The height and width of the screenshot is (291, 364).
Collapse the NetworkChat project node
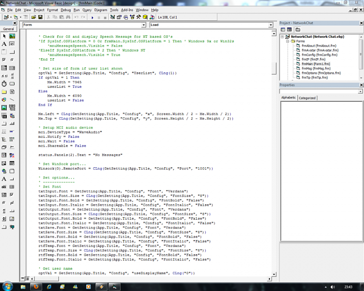pyautogui.click(x=282, y=37)
